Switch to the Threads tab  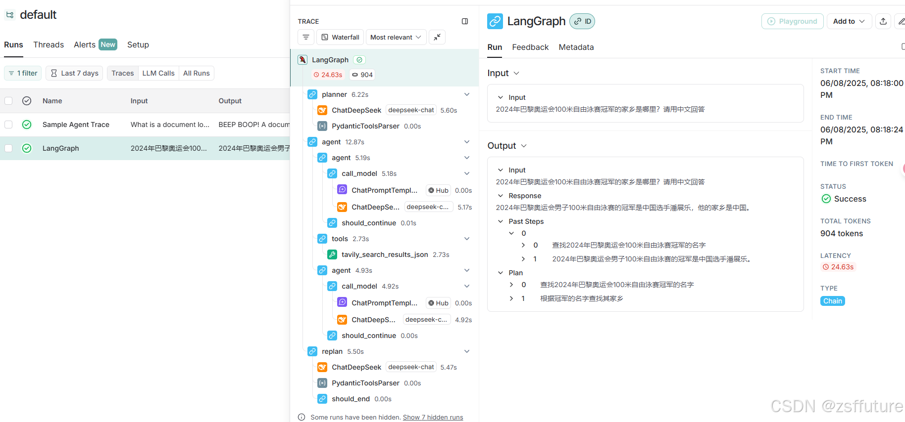[x=49, y=45]
